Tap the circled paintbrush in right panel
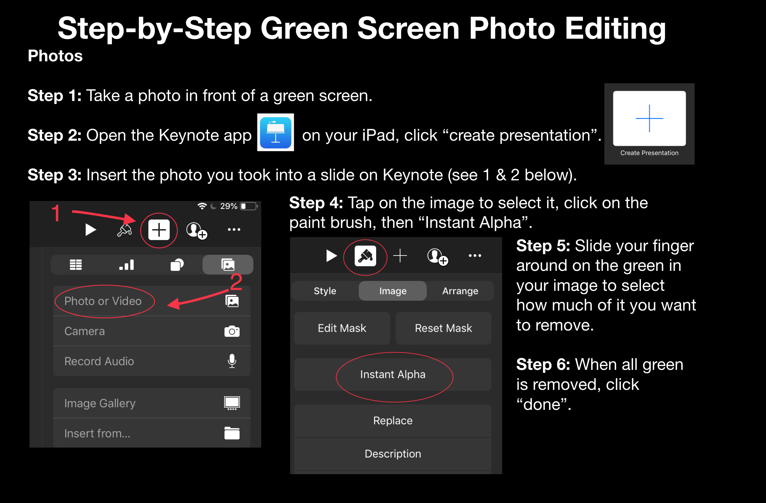Image resolution: width=766 pixels, height=503 pixels. pos(365,256)
